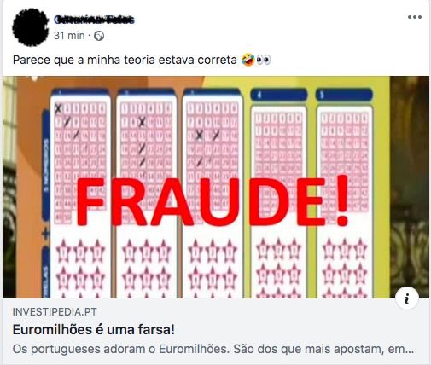
Task: Click the blue tab labeled 5 in image
Action: (x=344, y=95)
